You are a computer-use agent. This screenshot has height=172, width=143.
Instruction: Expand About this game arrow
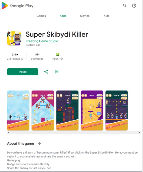39,143
